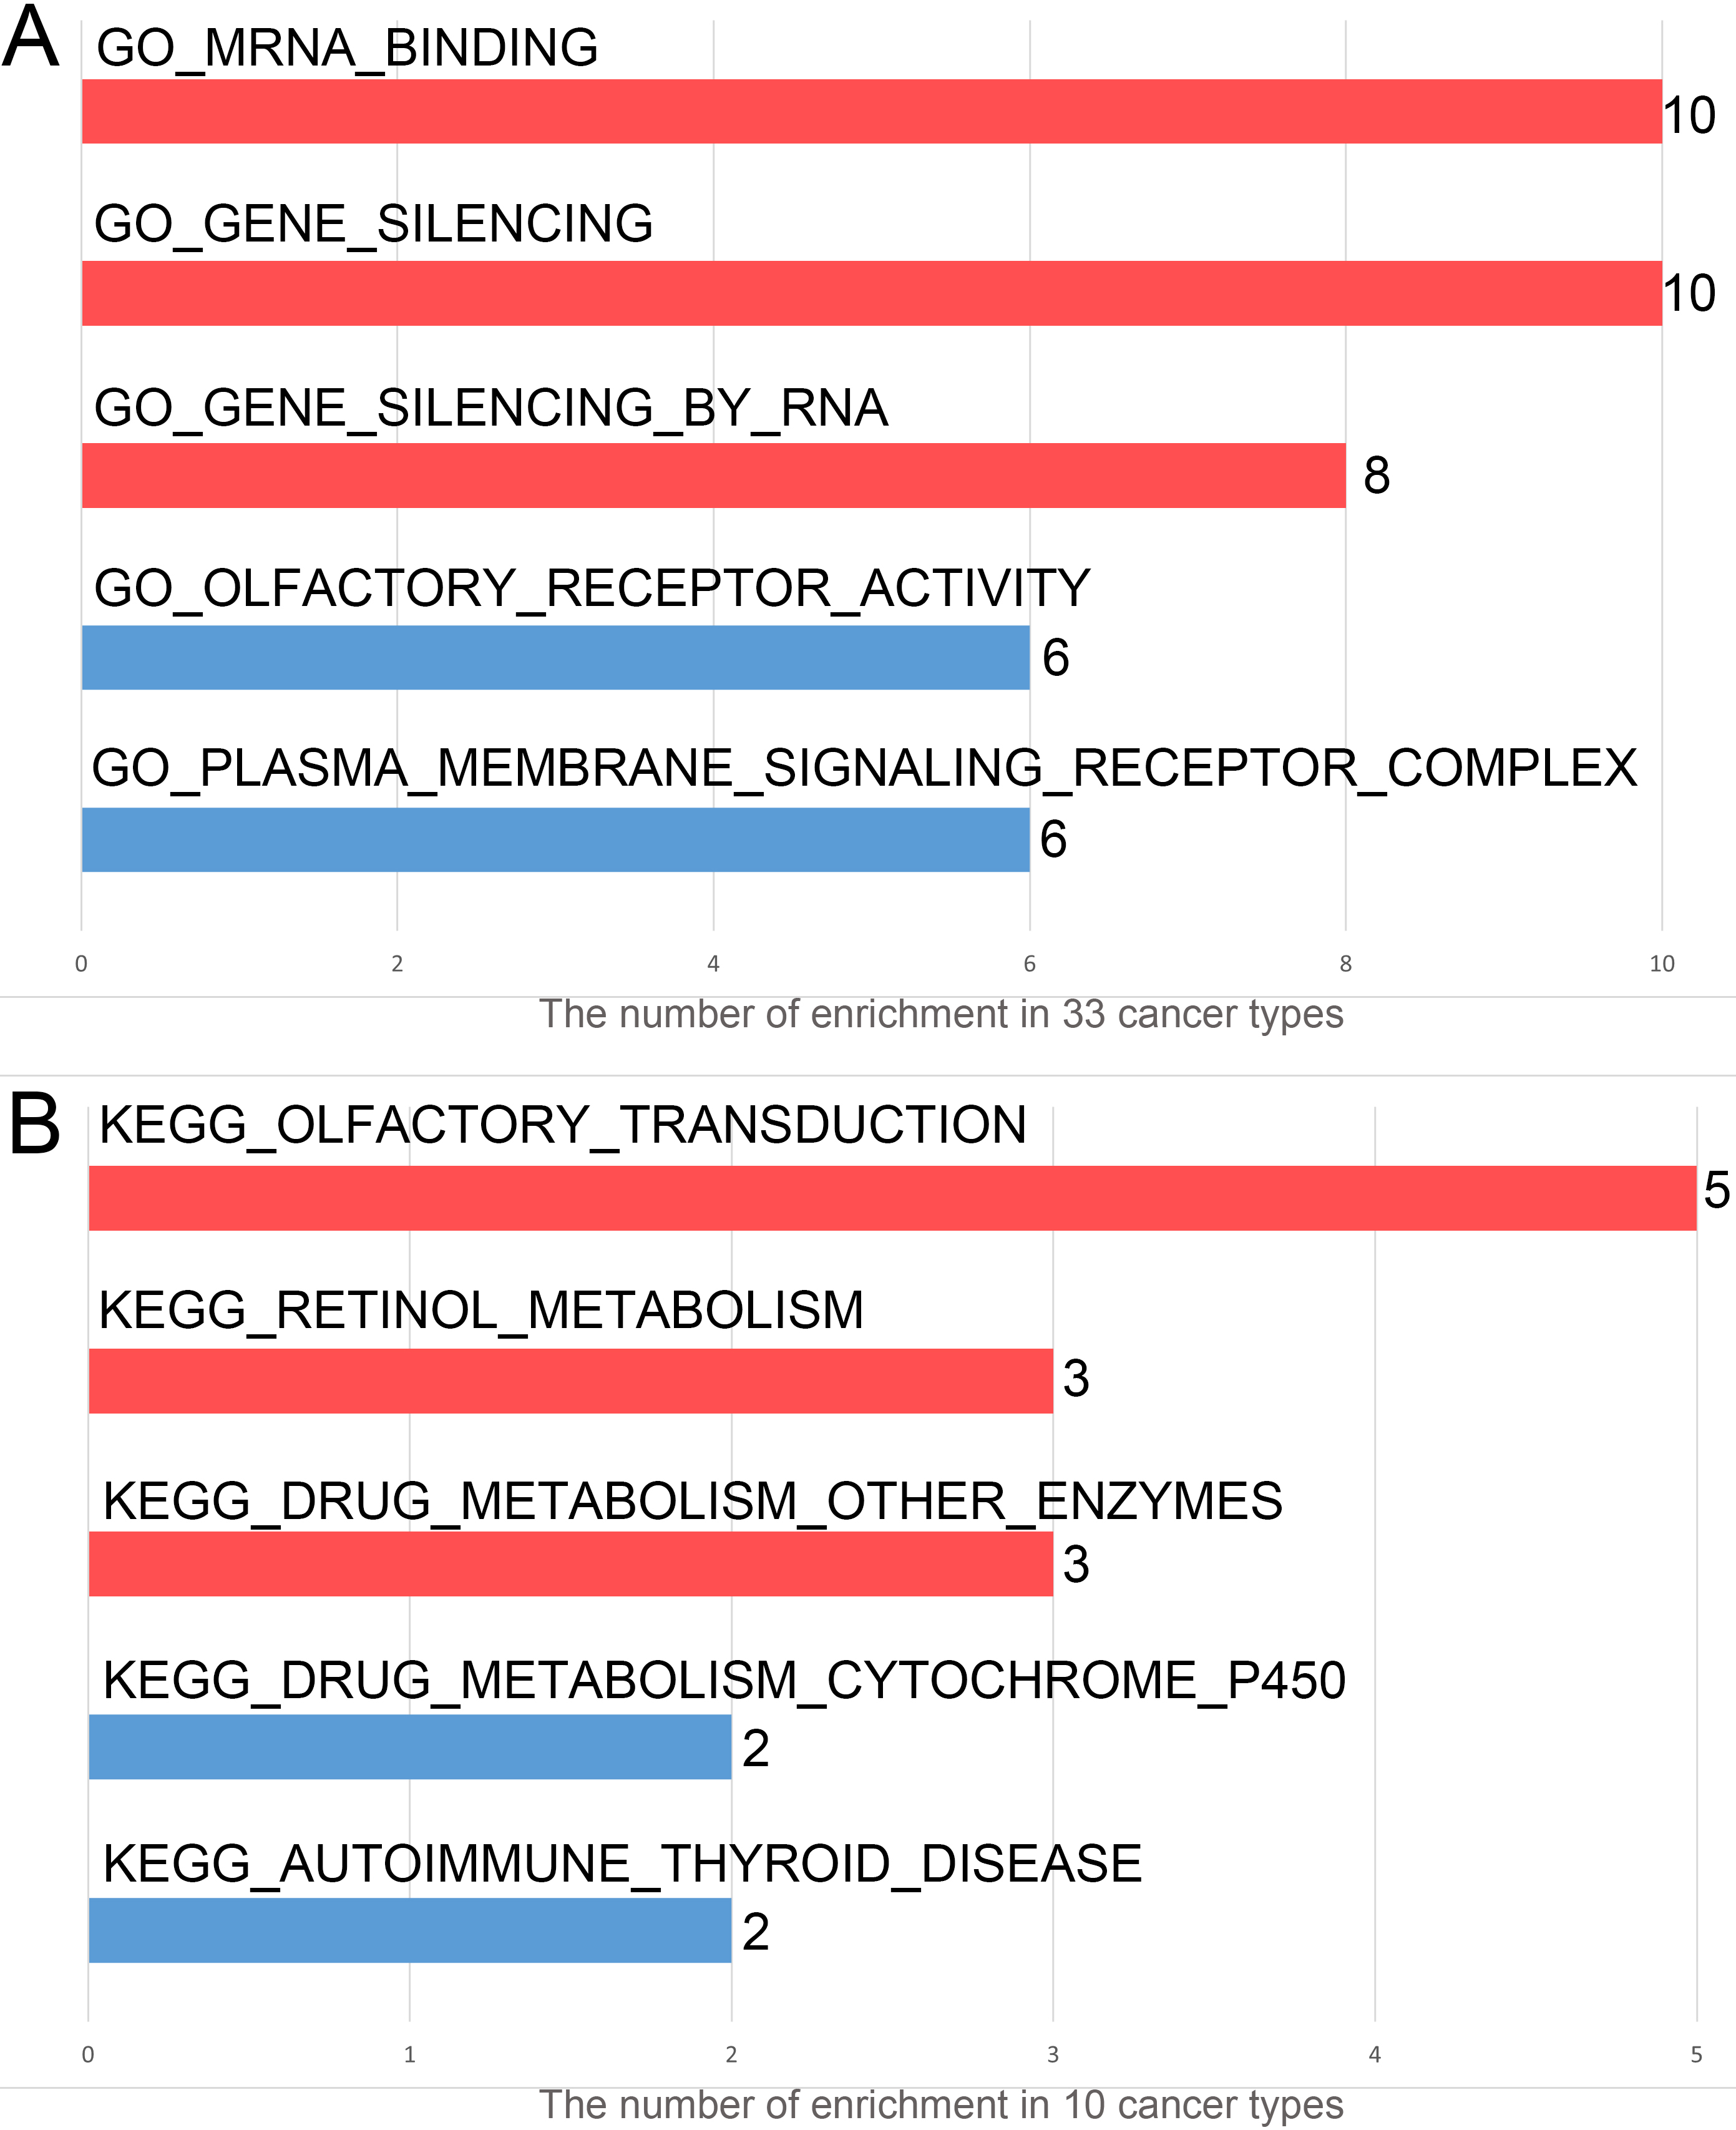Select the red GO_GENE_SILENCING bar
This screenshot has height=2130, width=1736.
[871, 293]
